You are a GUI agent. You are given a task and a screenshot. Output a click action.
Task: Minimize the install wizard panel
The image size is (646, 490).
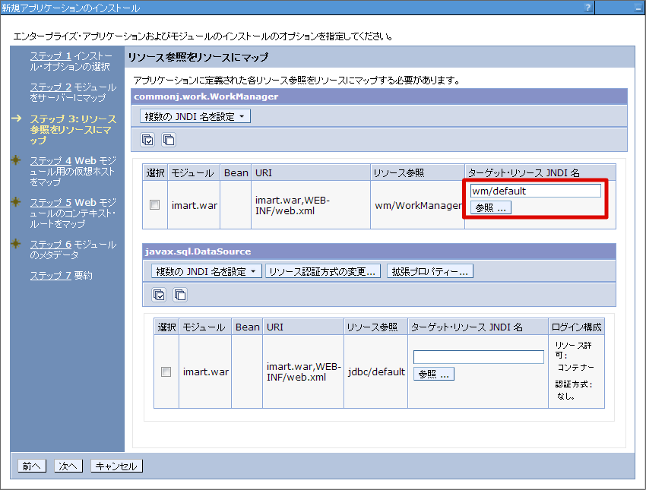pyautogui.click(x=639, y=8)
